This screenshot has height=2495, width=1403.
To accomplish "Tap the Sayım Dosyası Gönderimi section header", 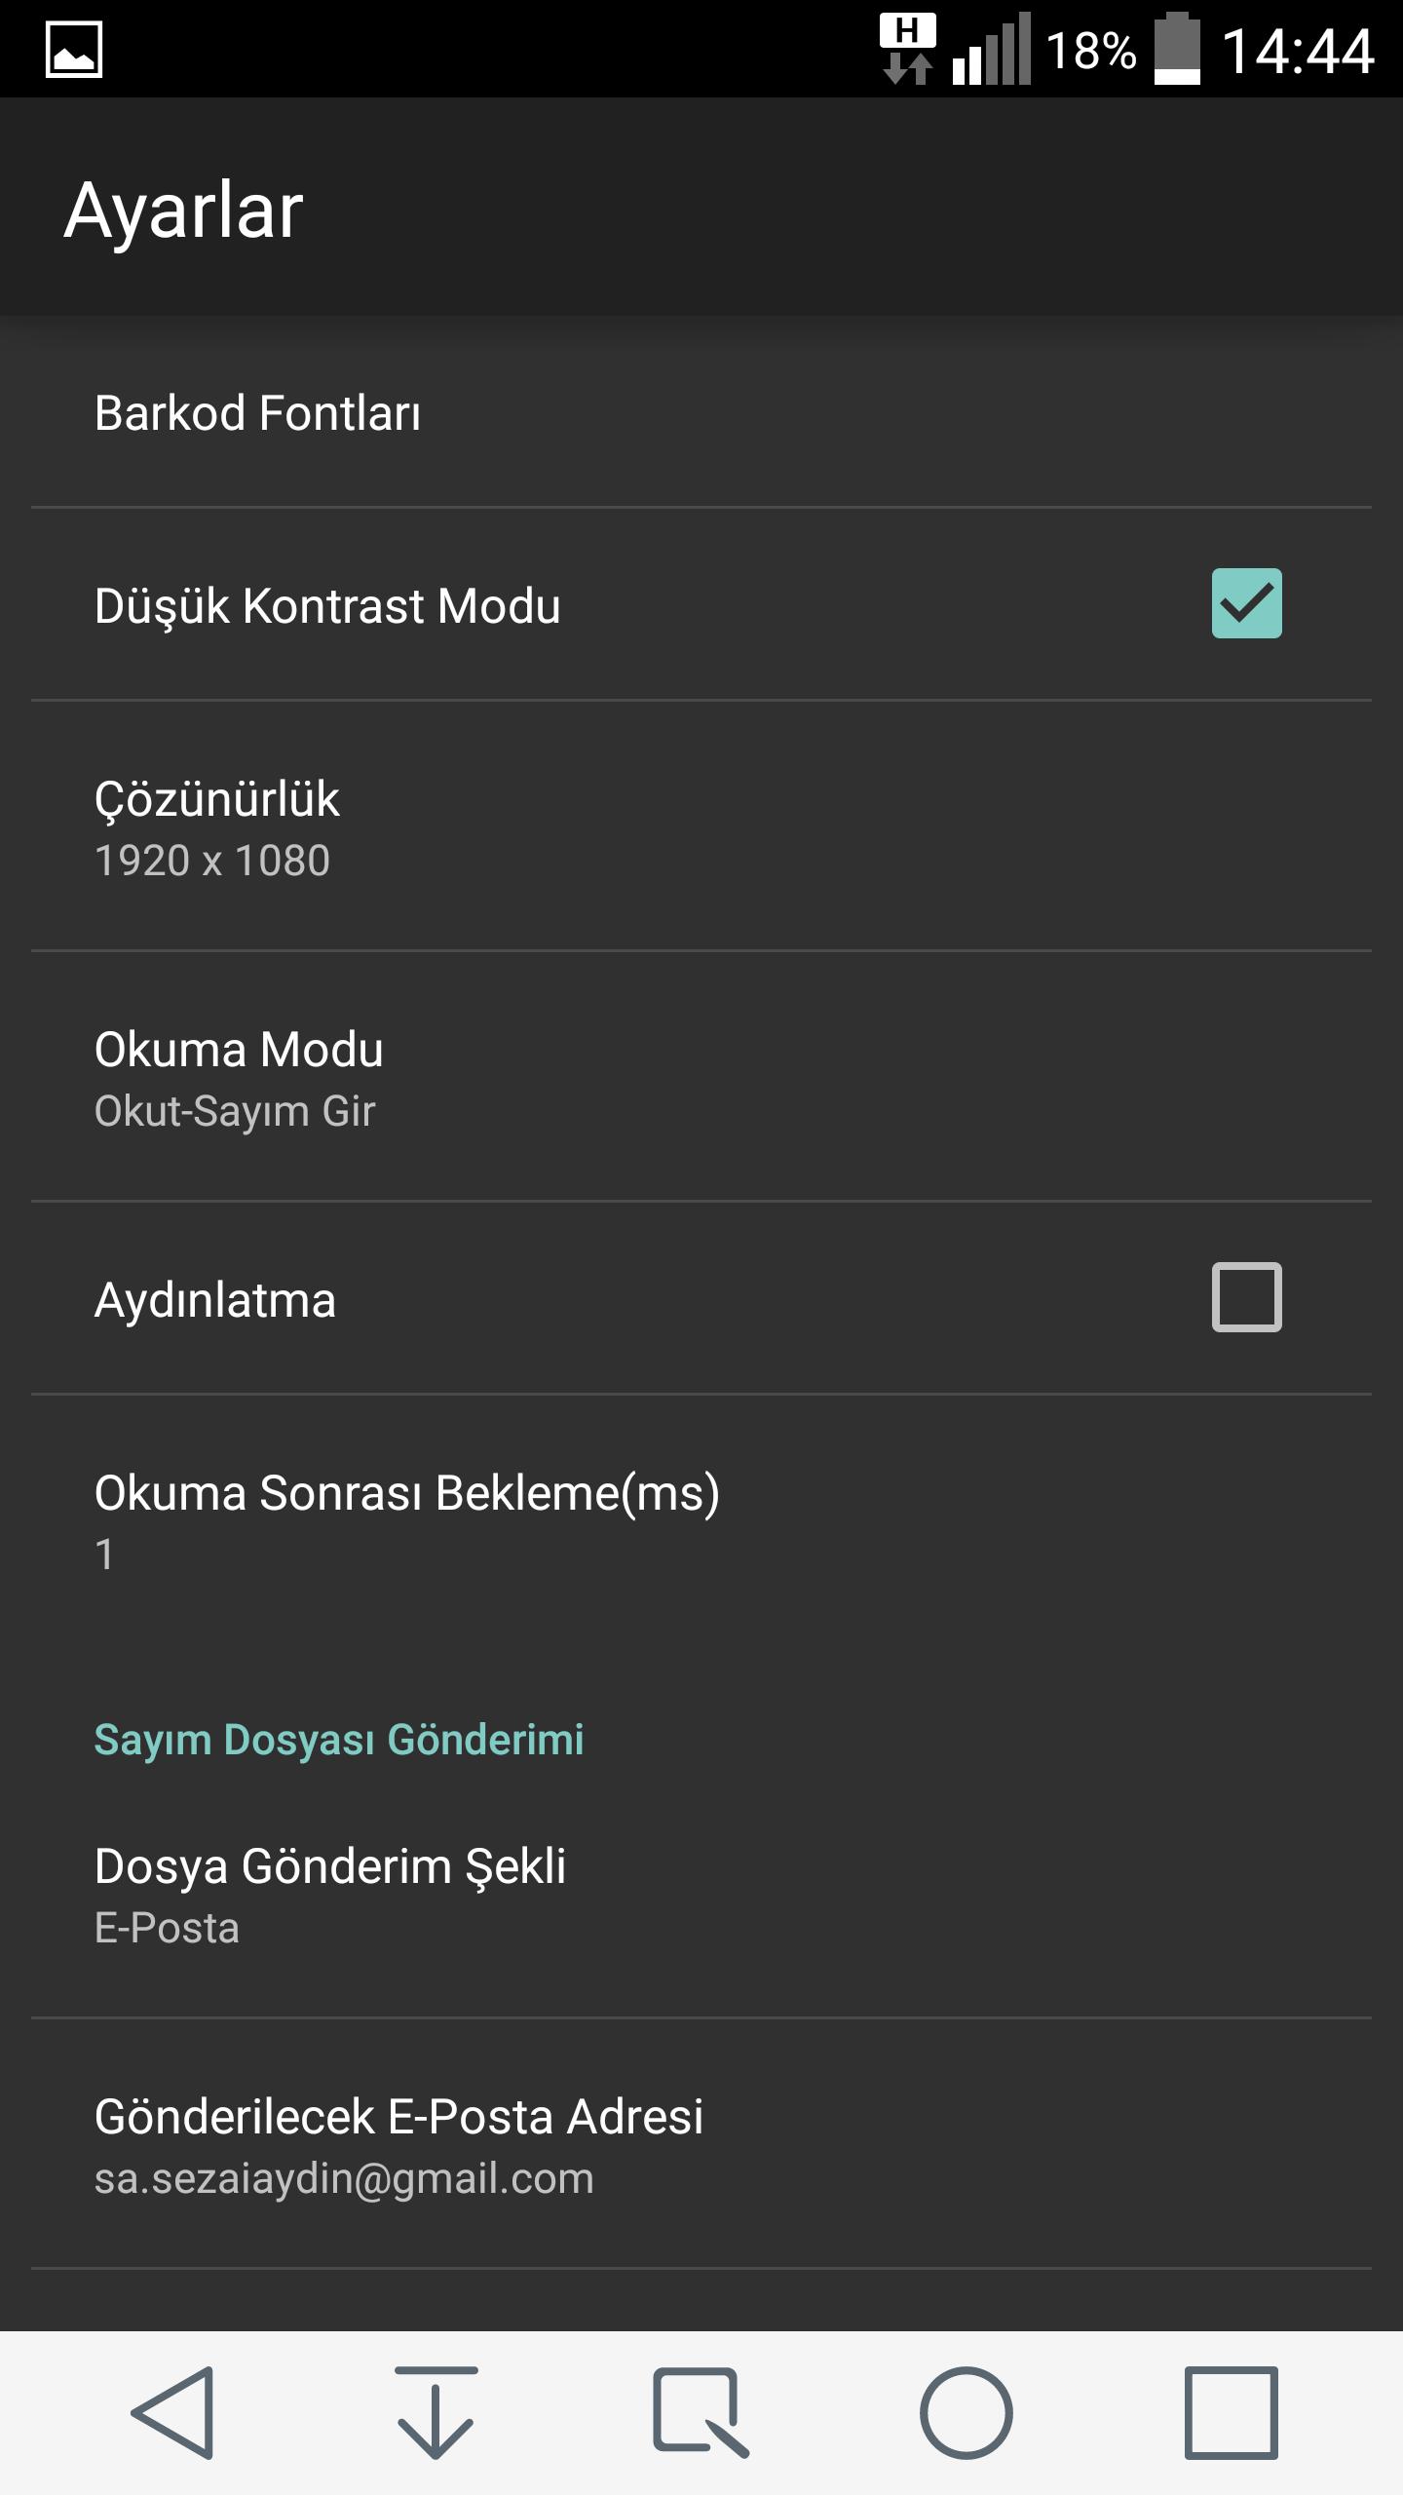I will point(339,1740).
